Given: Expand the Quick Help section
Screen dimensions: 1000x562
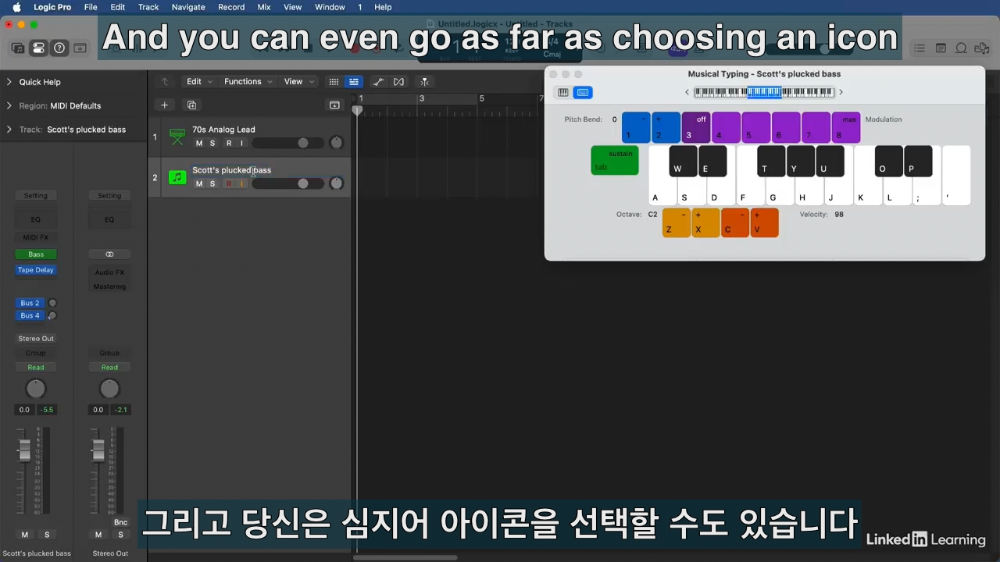Looking at the screenshot, I should [9, 82].
